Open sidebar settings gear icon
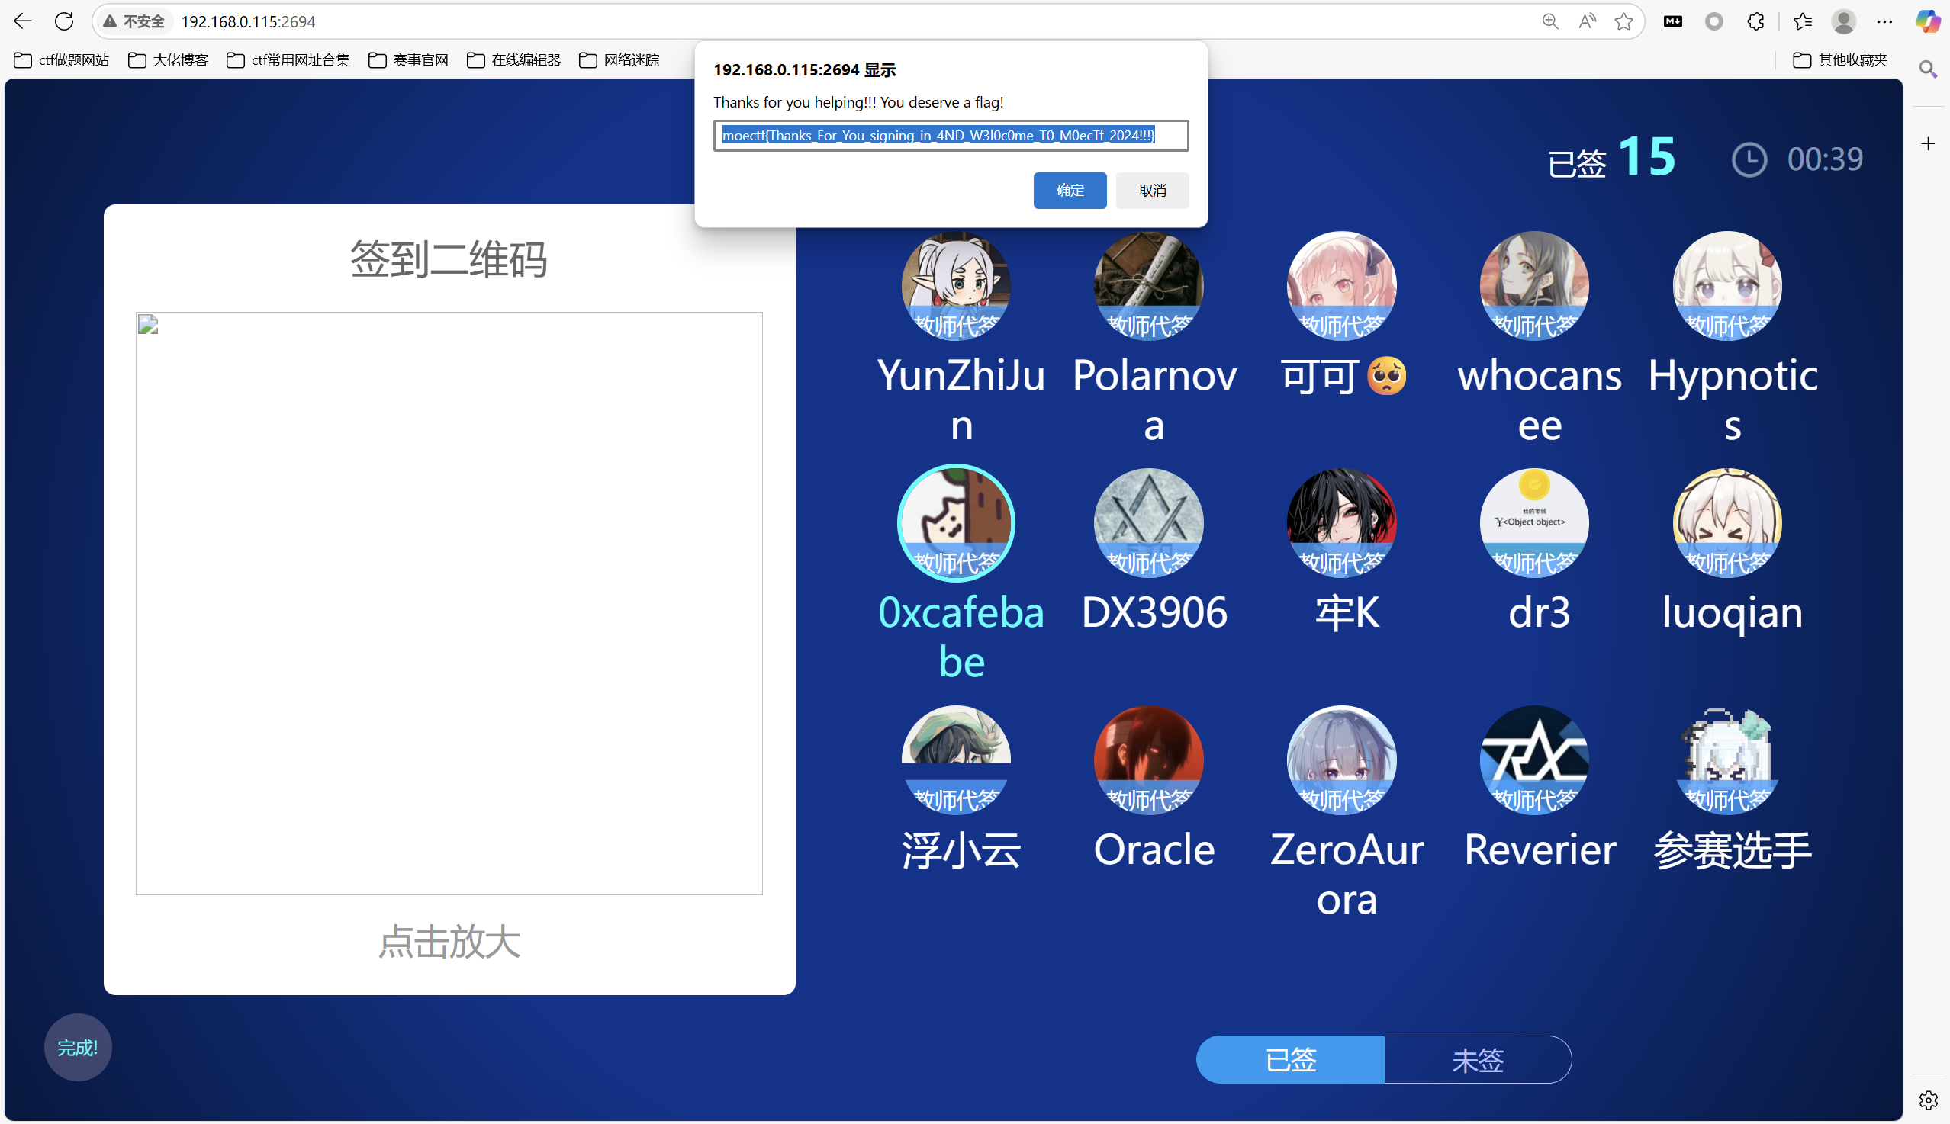This screenshot has width=1950, height=1124. (x=1928, y=1100)
